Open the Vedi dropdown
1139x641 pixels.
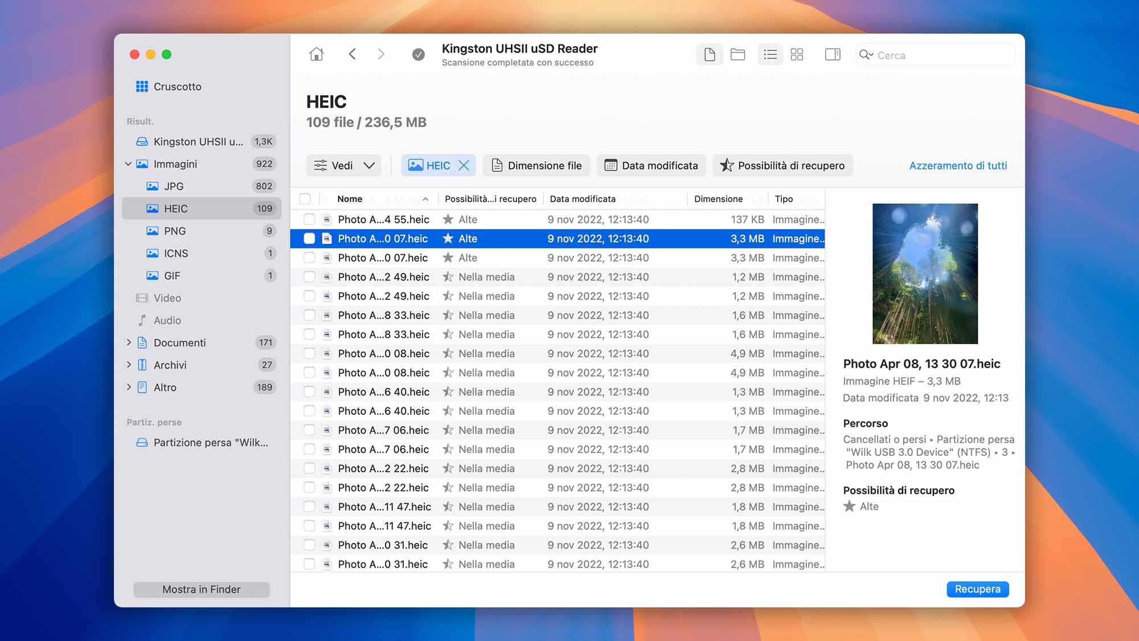[x=344, y=165]
